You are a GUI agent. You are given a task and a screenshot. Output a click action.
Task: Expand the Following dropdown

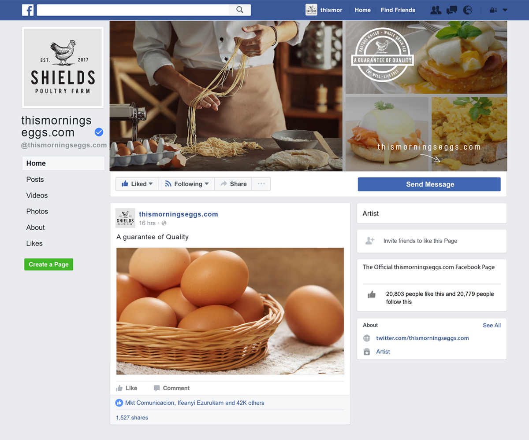click(186, 184)
